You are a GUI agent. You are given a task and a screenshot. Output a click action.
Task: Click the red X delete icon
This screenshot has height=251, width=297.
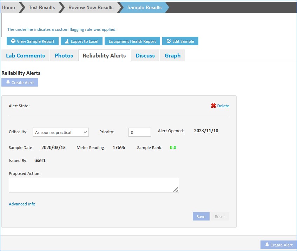pos(213,106)
